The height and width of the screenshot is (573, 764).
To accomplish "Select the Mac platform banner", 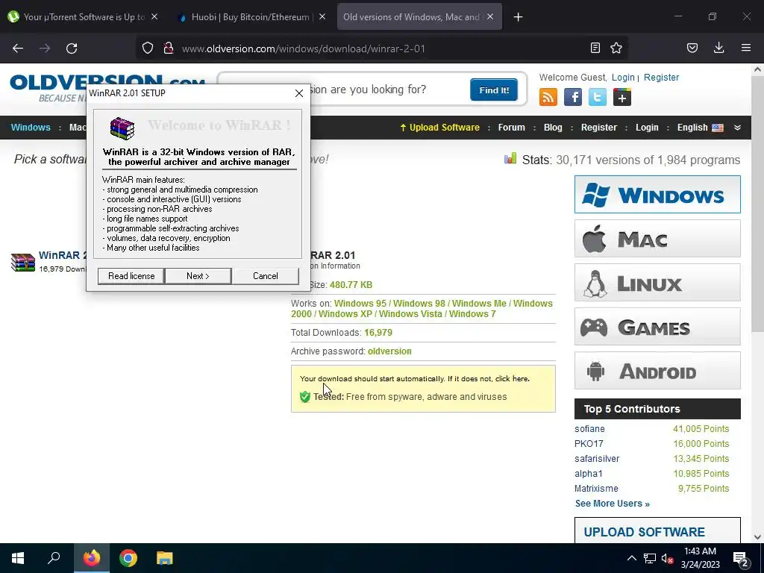I will 657,239.
